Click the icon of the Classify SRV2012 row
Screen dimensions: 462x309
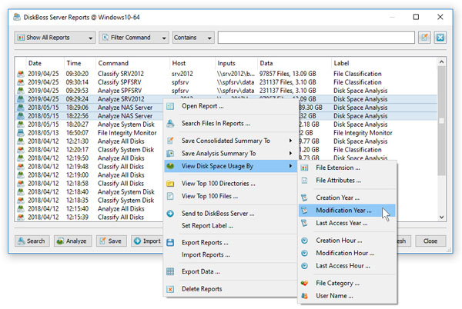20,74
